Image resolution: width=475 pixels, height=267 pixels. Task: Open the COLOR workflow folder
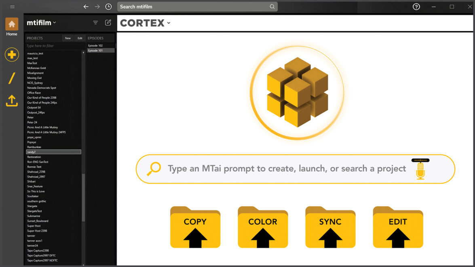pos(263,227)
